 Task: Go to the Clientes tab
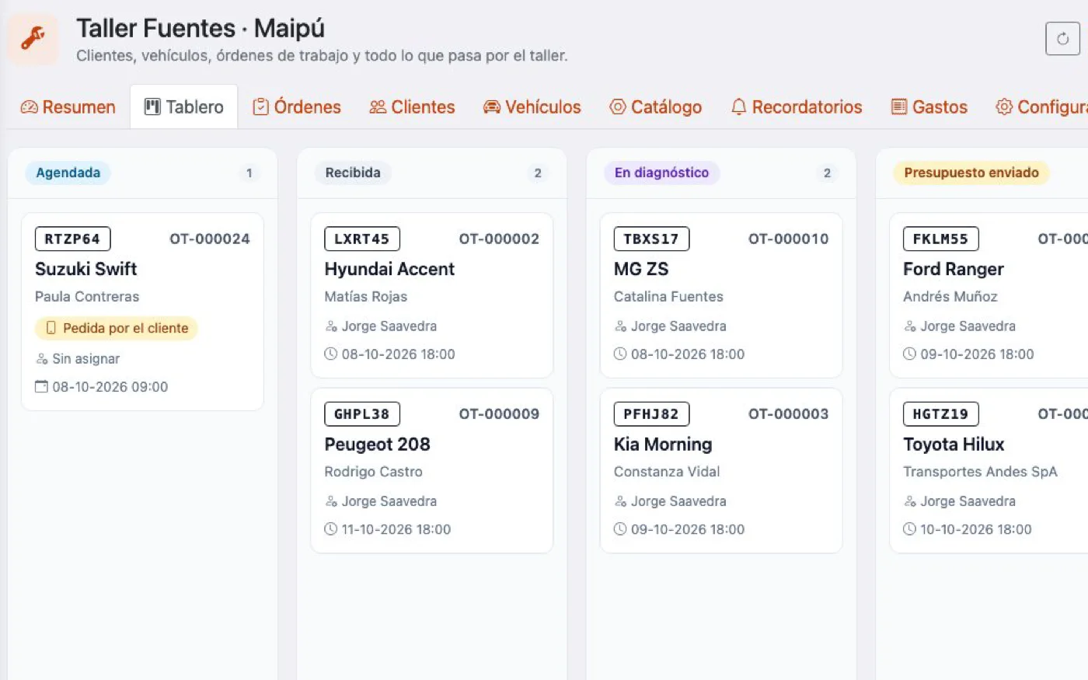point(412,106)
